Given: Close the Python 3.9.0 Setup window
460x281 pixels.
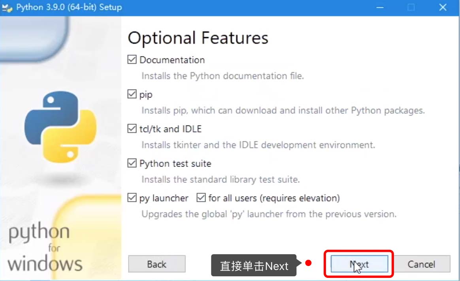Looking at the screenshot, I should (443, 7).
